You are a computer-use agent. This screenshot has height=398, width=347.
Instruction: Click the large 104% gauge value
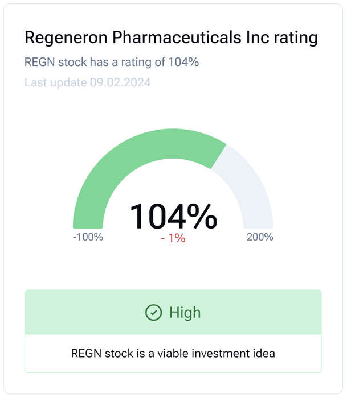point(173,217)
